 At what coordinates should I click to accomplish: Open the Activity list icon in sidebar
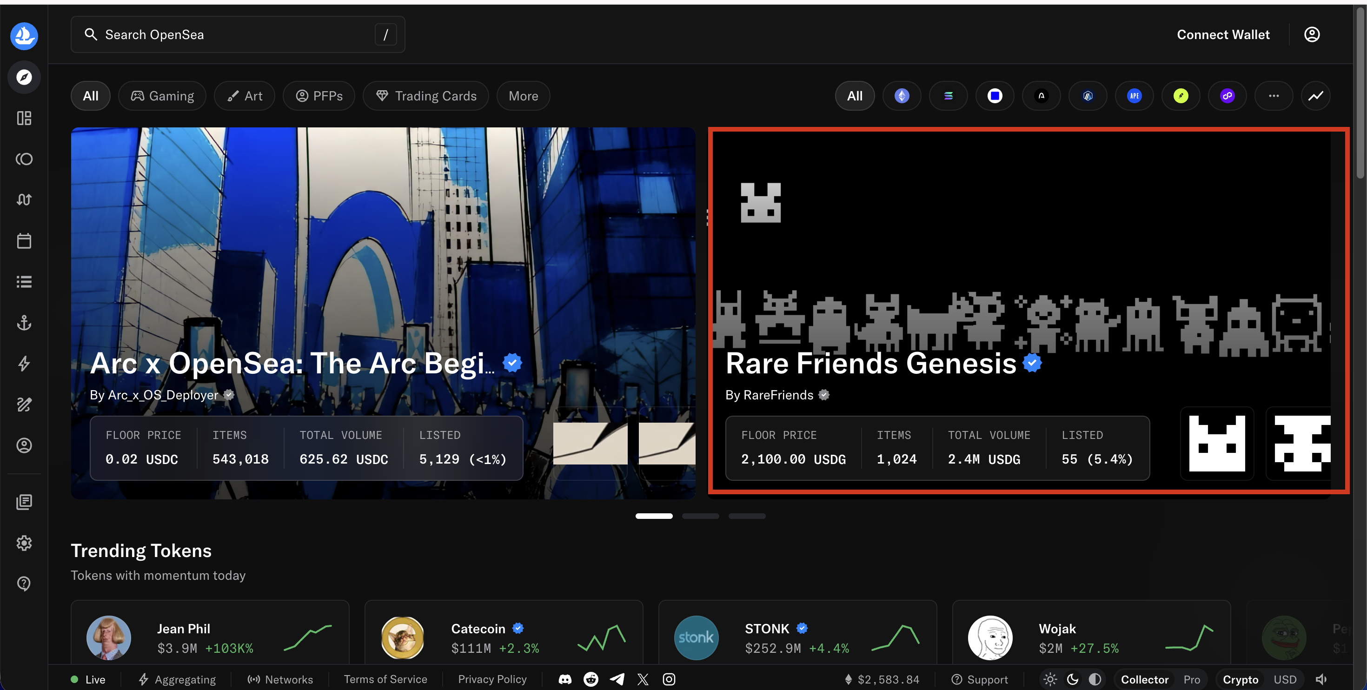(24, 282)
